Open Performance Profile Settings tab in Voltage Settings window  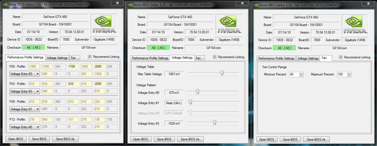pos(150,58)
